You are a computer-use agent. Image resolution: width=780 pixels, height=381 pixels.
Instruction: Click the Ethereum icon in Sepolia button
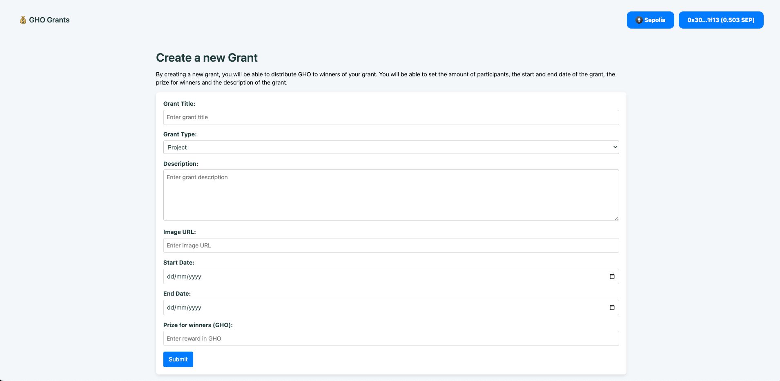(639, 20)
